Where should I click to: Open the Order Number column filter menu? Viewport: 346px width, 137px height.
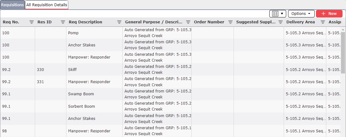(x=230, y=22)
